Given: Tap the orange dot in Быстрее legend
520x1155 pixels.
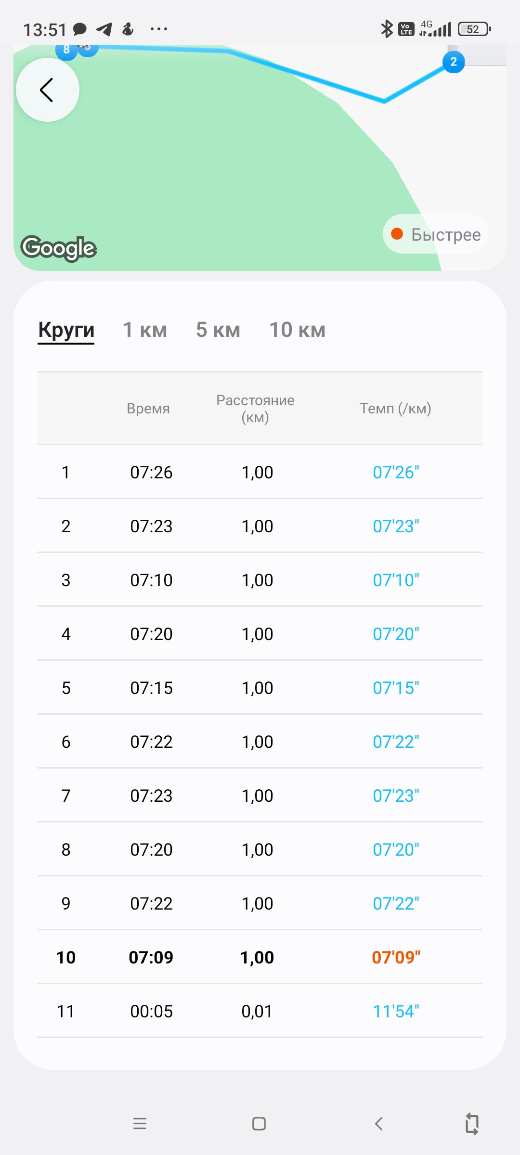Looking at the screenshot, I should coord(397,234).
